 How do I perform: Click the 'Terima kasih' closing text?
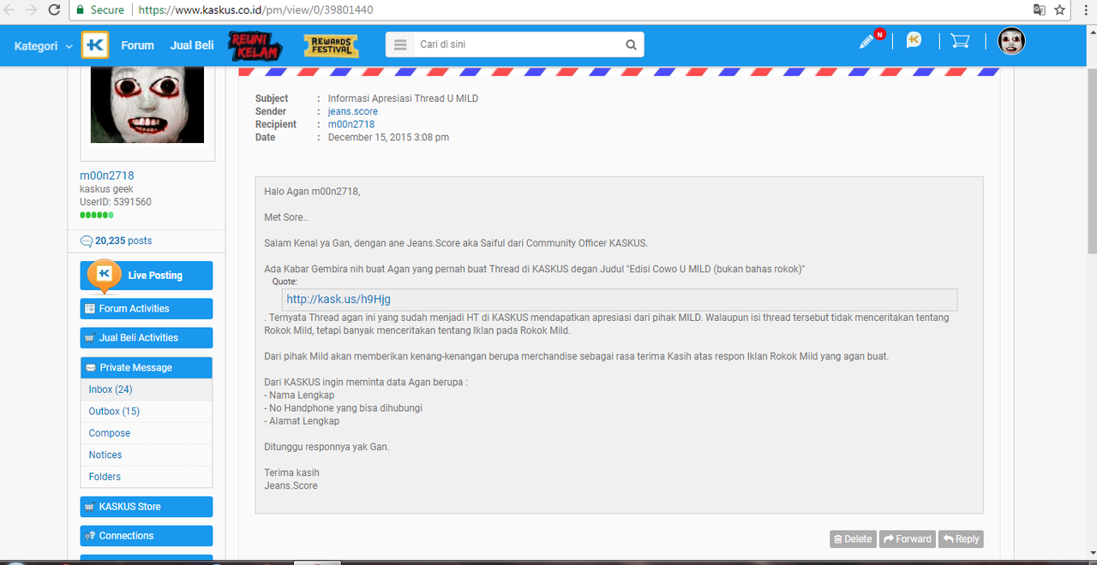(291, 473)
